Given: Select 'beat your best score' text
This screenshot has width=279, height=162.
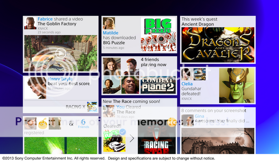Looking at the screenshot, I should pyautogui.click(x=69, y=84).
